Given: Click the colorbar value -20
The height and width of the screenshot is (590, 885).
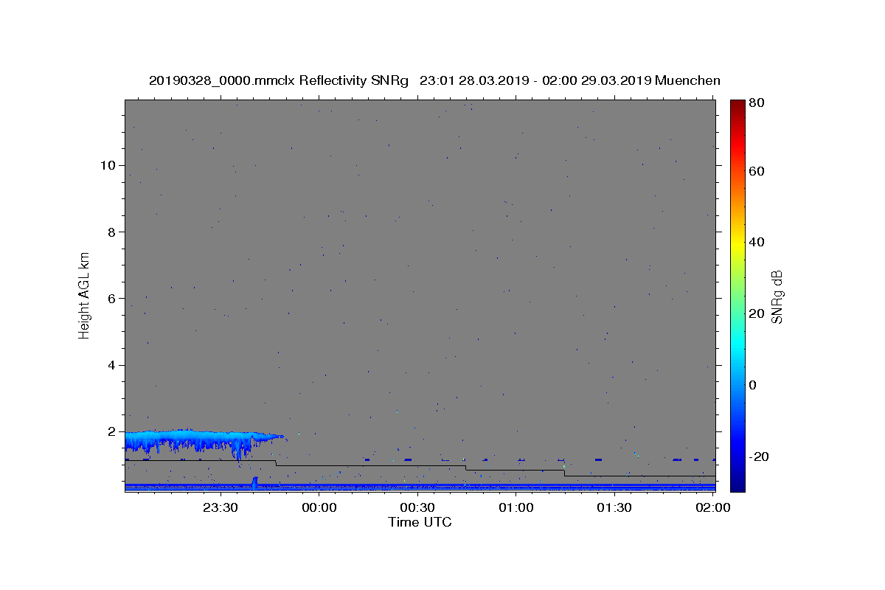Looking at the screenshot, I should 760,457.
